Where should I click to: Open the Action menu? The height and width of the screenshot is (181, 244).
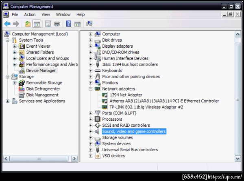[30, 15]
